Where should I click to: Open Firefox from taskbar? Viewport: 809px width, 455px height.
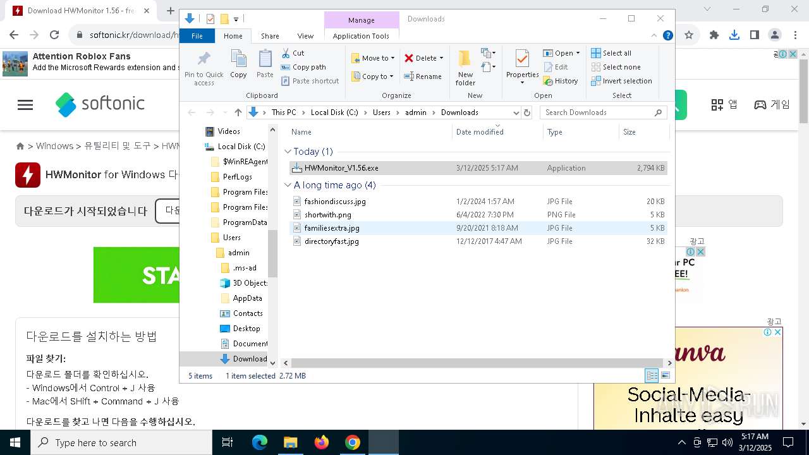click(x=322, y=442)
